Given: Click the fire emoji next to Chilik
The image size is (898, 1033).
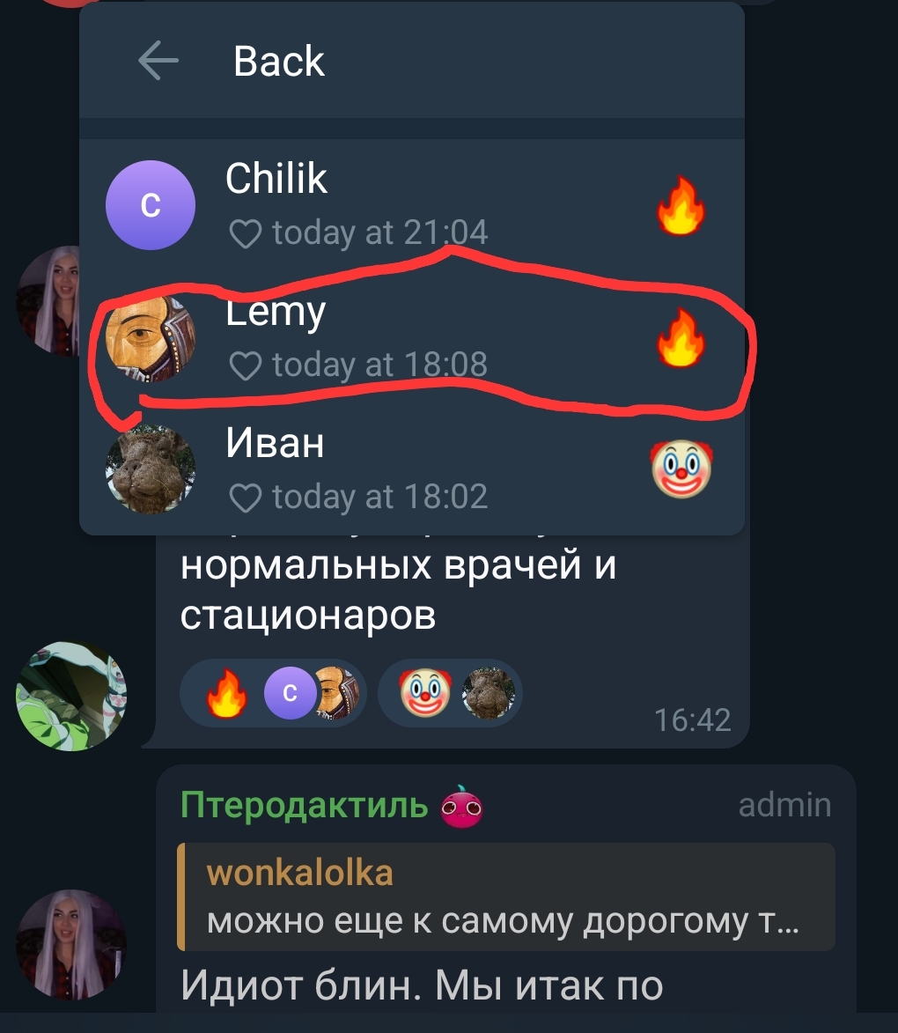Looking at the screenshot, I should (x=681, y=205).
